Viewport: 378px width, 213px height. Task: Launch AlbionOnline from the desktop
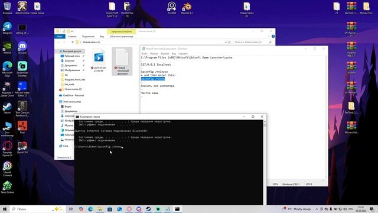22,8
